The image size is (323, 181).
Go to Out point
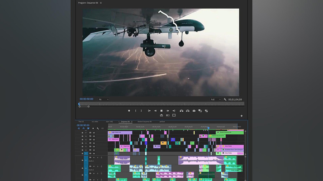pyautogui.click(x=174, y=111)
